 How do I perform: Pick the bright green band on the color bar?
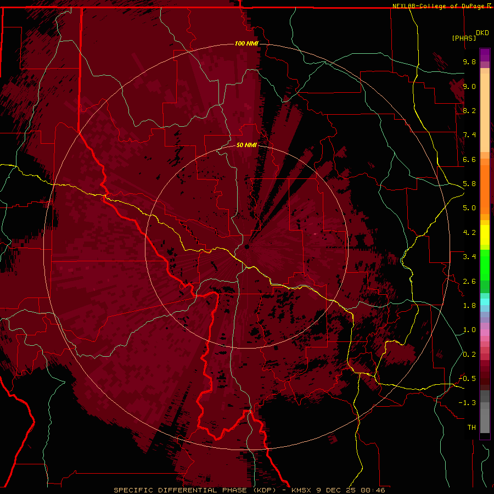coord(485,265)
